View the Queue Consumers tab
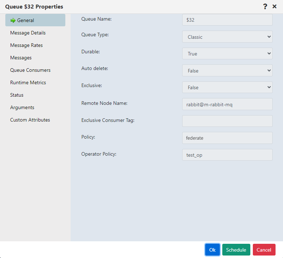This screenshot has width=283, height=258. click(x=31, y=70)
